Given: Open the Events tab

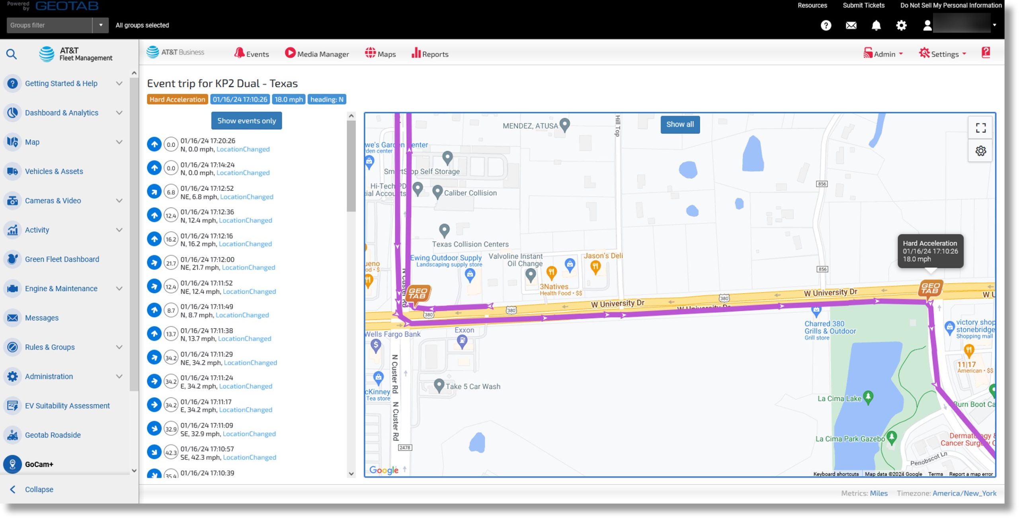Looking at the screenshot, I should tap(252, 54).
